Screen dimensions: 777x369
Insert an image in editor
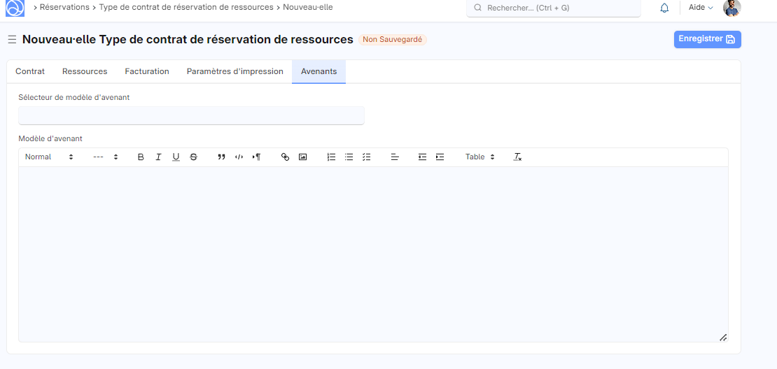click(303, 157)
